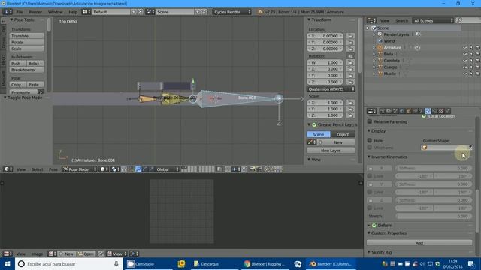Lock the X scale field
Viewport: 481px width, 270px height.
coord(351,103)
